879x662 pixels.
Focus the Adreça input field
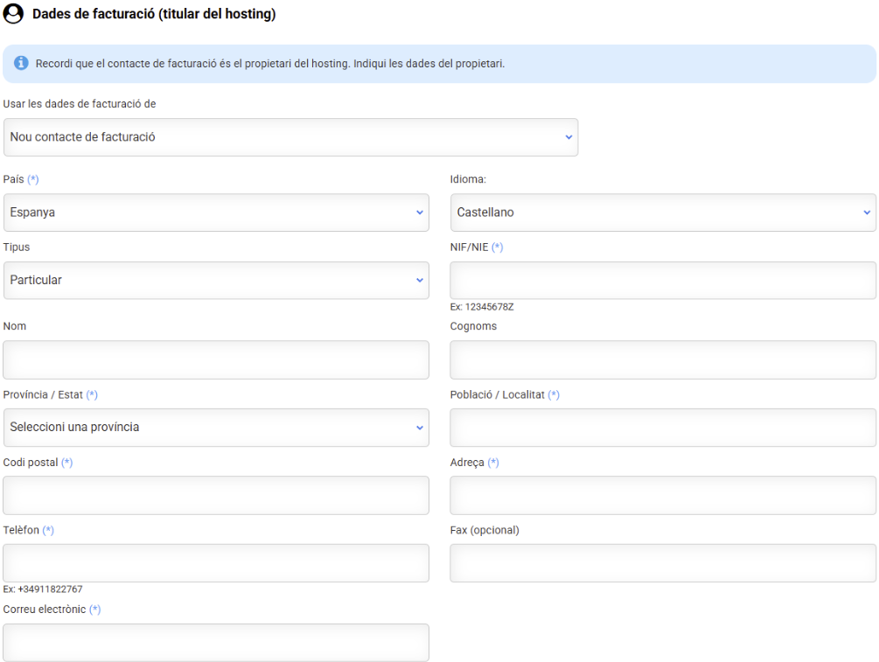pos(662,495)
